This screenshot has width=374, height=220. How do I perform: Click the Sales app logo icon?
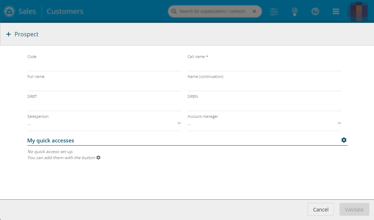click(9, 11)
